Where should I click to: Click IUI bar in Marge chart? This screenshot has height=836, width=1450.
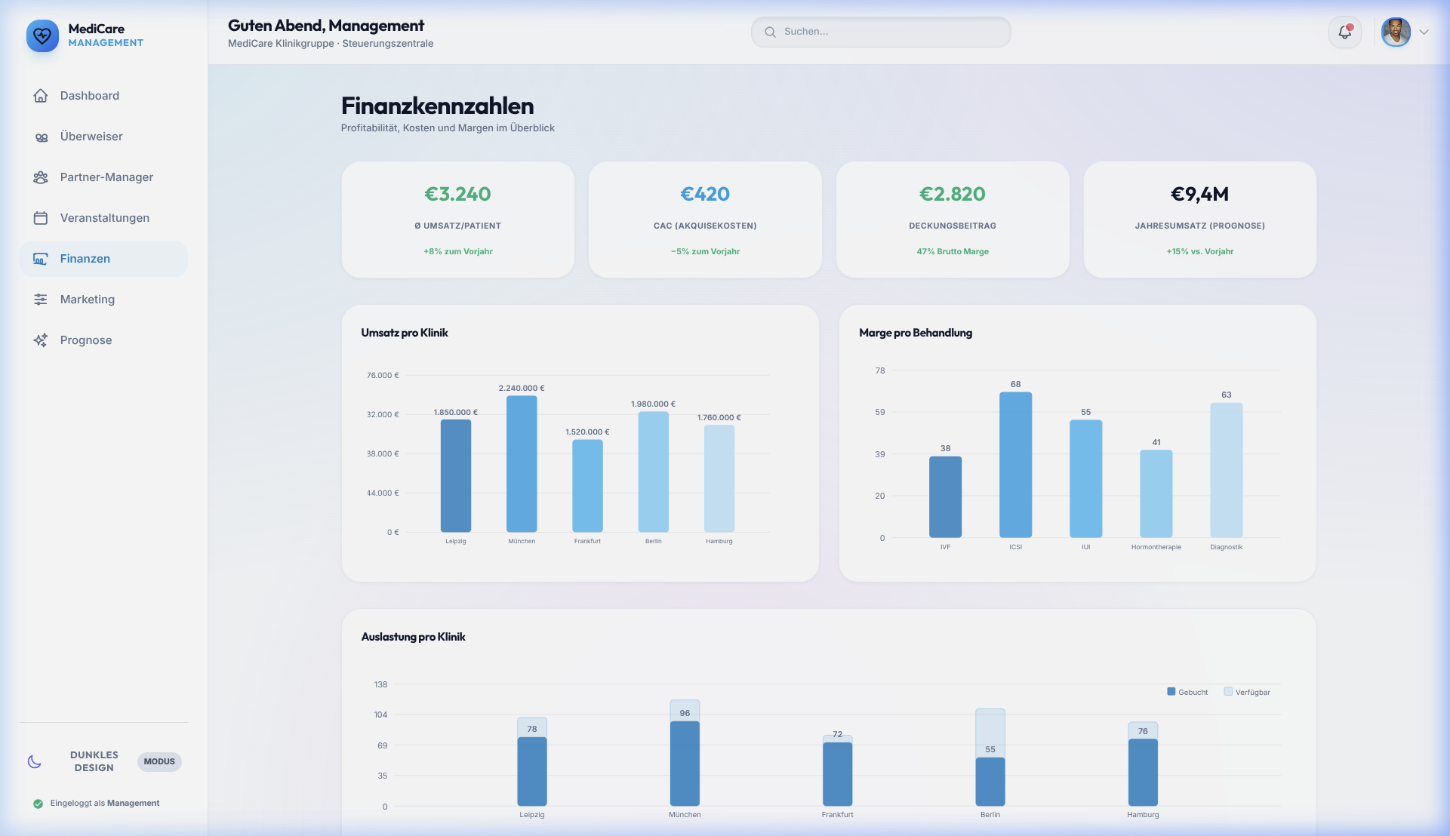click(1086, 479)
